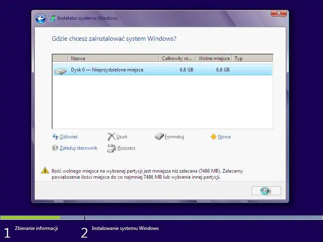Click the Usuń X delete icon

tap(111, 137)
